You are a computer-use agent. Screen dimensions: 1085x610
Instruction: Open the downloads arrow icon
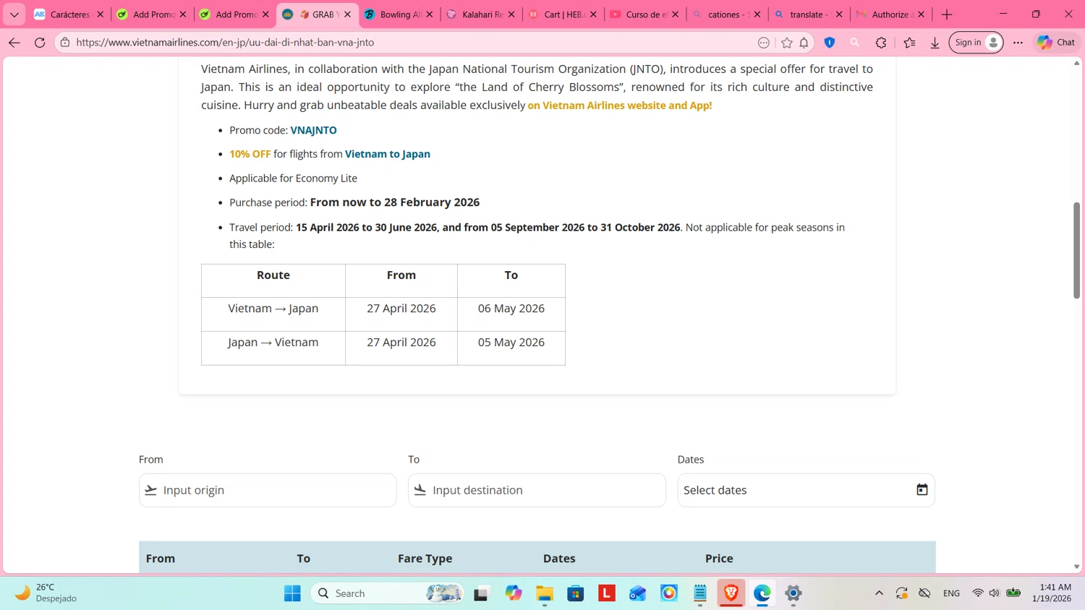click(935, 43)
